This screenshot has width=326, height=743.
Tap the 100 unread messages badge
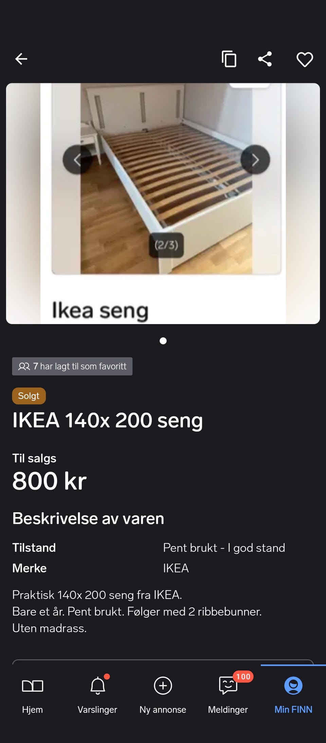tap(243, 677)
